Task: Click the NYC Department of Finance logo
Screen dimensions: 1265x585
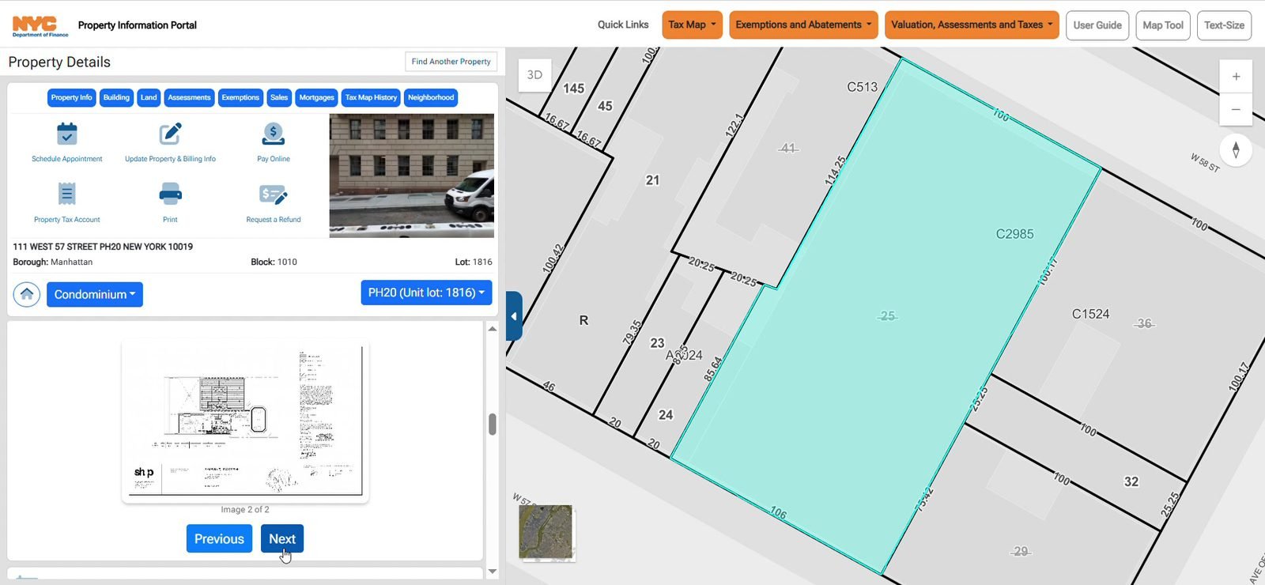Action: [x=40, y=26]
